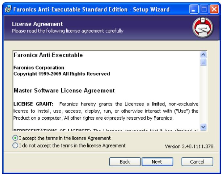
Task: Click the Faronics Anti-Executable logo emblem
Action: [203, 28]
